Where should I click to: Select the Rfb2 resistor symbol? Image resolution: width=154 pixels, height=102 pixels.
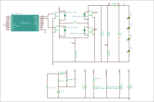pyautogui.click(x=108, y=53)
